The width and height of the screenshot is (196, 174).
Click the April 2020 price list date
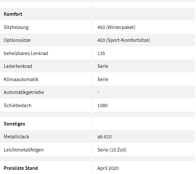108,168
